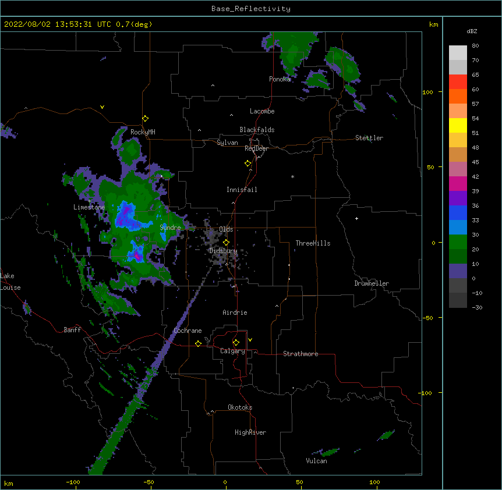
Task: Pick the orange 57-60 dBZ legend swatch
Action: [458, 96]
